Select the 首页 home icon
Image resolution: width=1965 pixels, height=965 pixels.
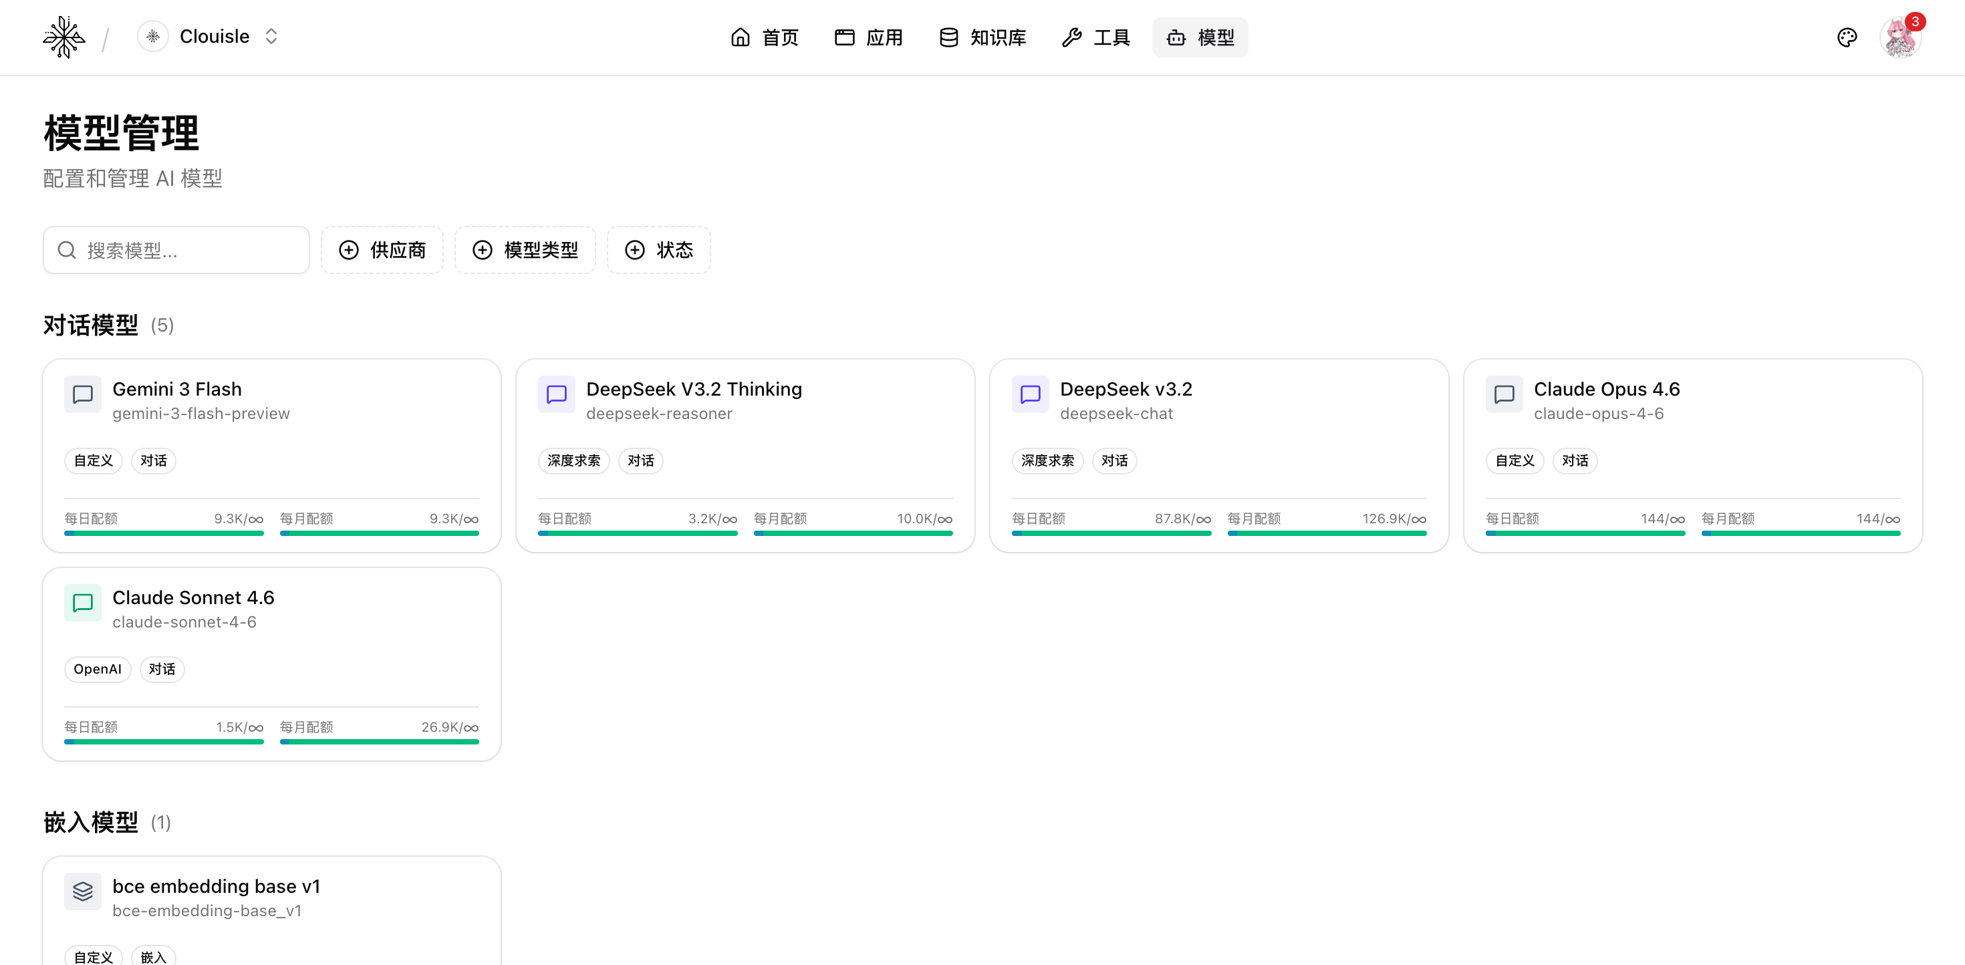pos(741,37)
